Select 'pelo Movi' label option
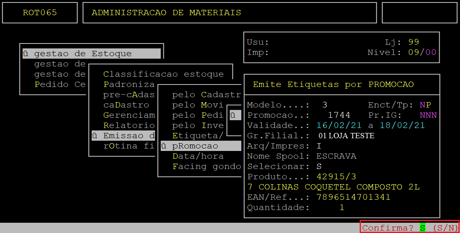This screenshot has width=460, height=233. [197, 105]
